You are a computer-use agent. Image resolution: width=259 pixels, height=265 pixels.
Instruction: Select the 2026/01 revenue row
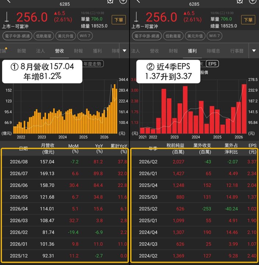pyautogui.click(x=65, y=244)
